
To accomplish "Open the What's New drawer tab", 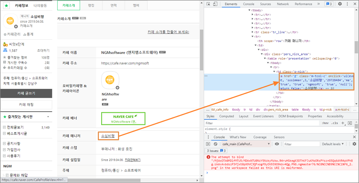I will pos(238,137).
